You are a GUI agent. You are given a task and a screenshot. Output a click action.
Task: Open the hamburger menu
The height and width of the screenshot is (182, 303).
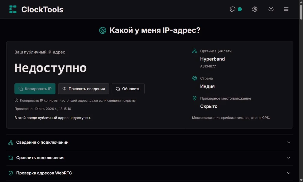[x=286, y=9]
